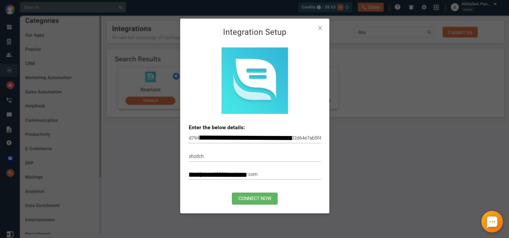Click the lightning bolt icon in the sidebar
Image resolution: width=509 pixels, height=238 pixels.
tap(9, 143)
